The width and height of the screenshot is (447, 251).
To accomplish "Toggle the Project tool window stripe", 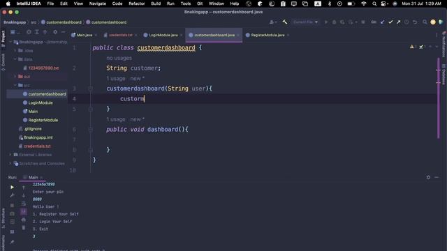I will tap(3, 39).
